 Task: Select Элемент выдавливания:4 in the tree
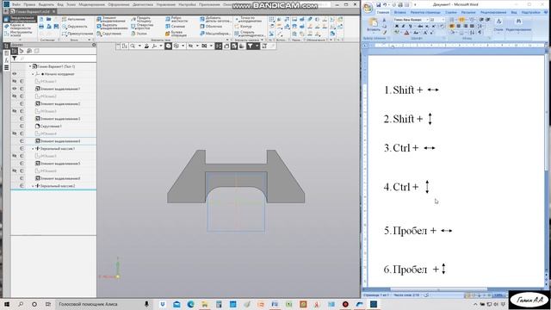click(x=58, y=141)
